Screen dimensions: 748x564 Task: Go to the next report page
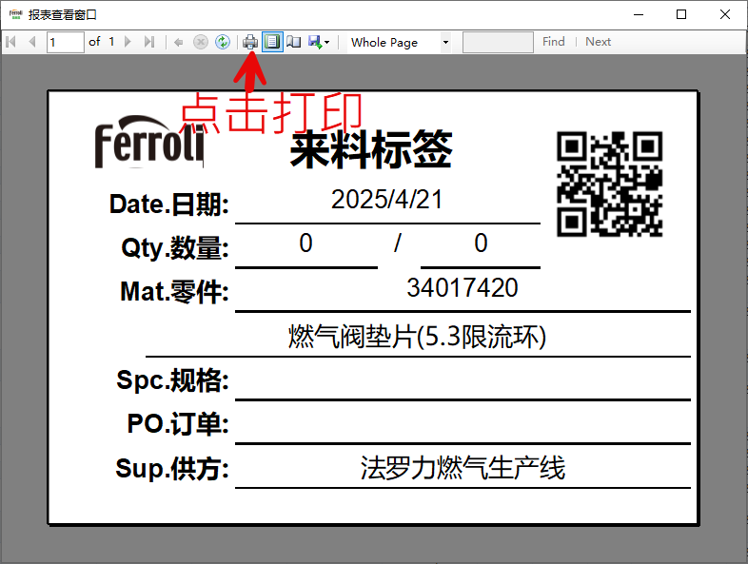[x=128, y=42]
